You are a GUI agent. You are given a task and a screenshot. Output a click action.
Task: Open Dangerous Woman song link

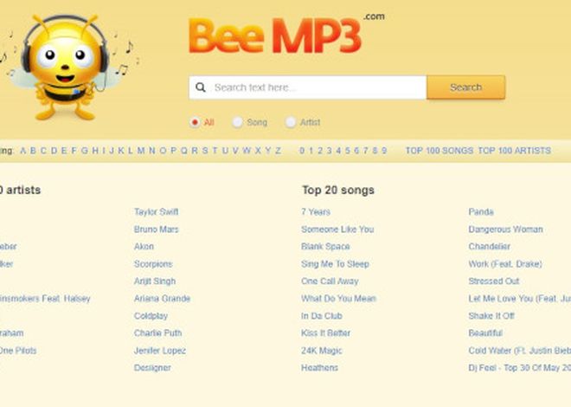(x=506, y=229)
